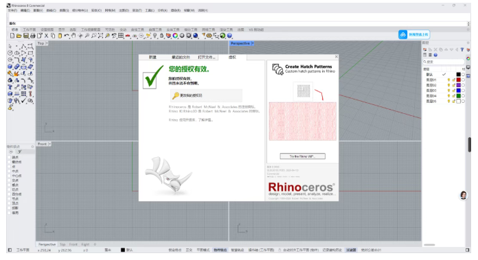Click the green color swatch of 图层04

tap(459, 96)
